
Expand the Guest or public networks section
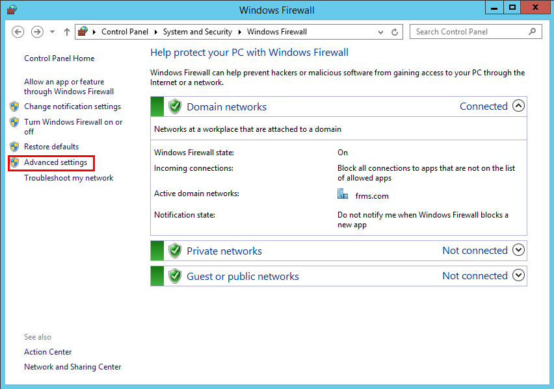pyautogui.click(x=518, y=275)
